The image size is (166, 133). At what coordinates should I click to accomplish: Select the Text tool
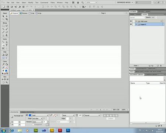click(7, 45)
